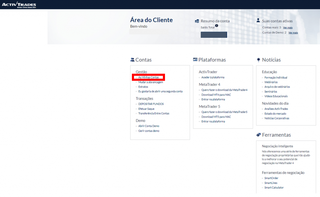Click the person icon beside Suas contas ativas
The height and width of the screenshot is (197, 320).
tap(258, 20)
